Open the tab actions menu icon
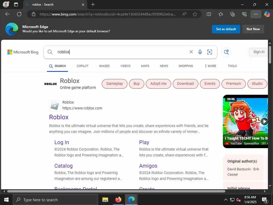Screen dimensions: 273x205 click(16, 5)
